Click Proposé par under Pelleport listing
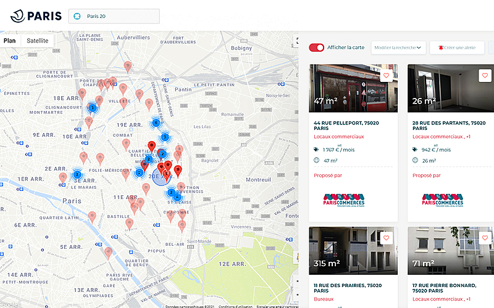 (x=328, y=176)
